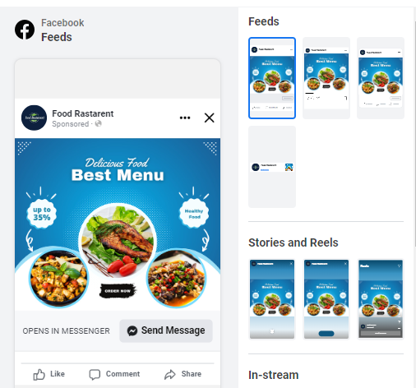The width and height of the screenshot is (416, 388).
Task: Open the Food Rastarent page name link
Action: 83,113
